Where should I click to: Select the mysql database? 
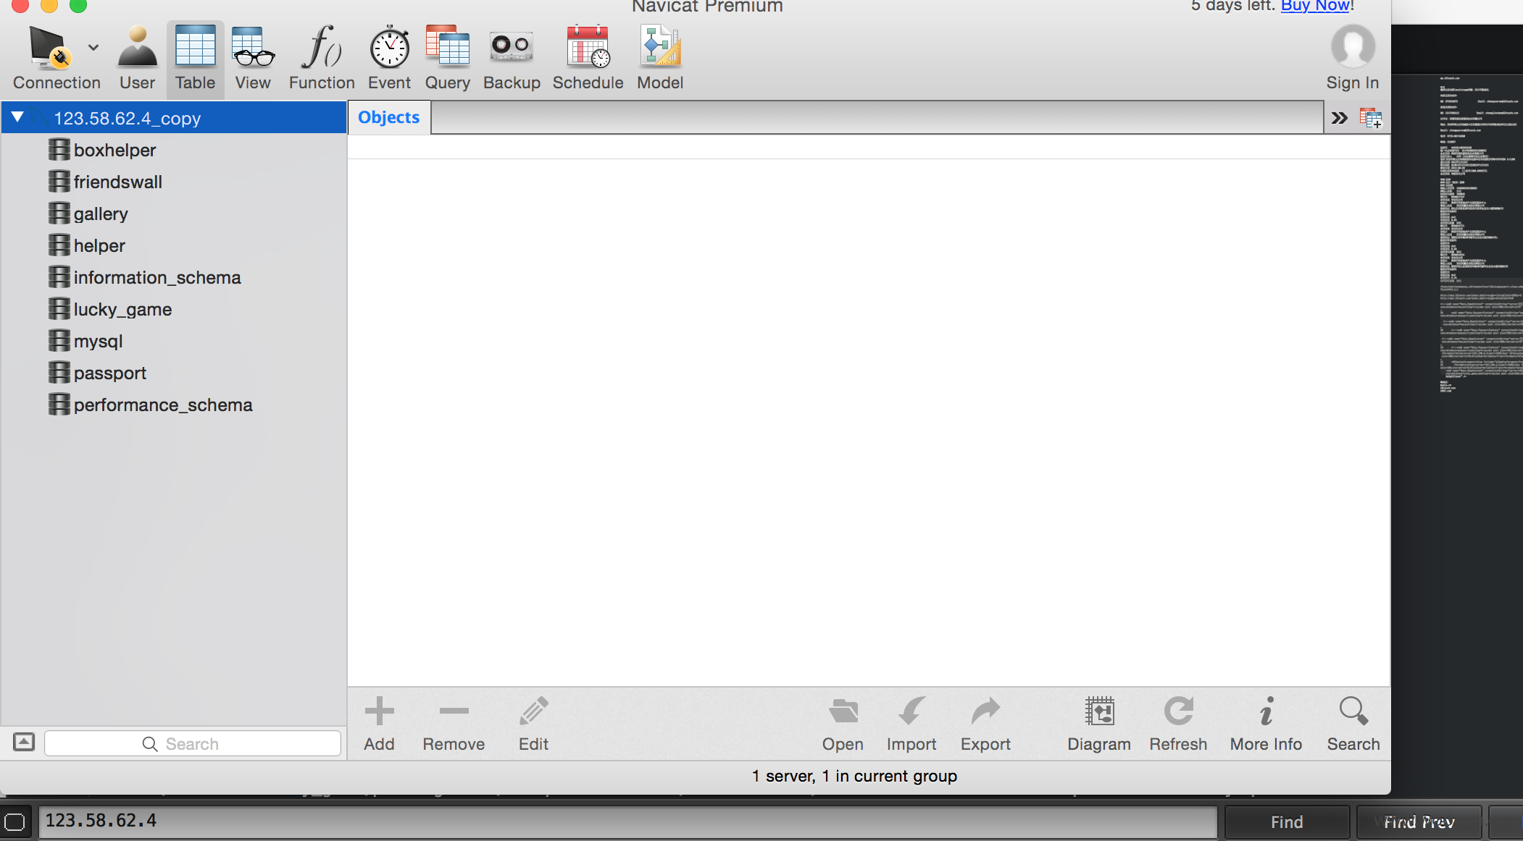click(174, 341)
